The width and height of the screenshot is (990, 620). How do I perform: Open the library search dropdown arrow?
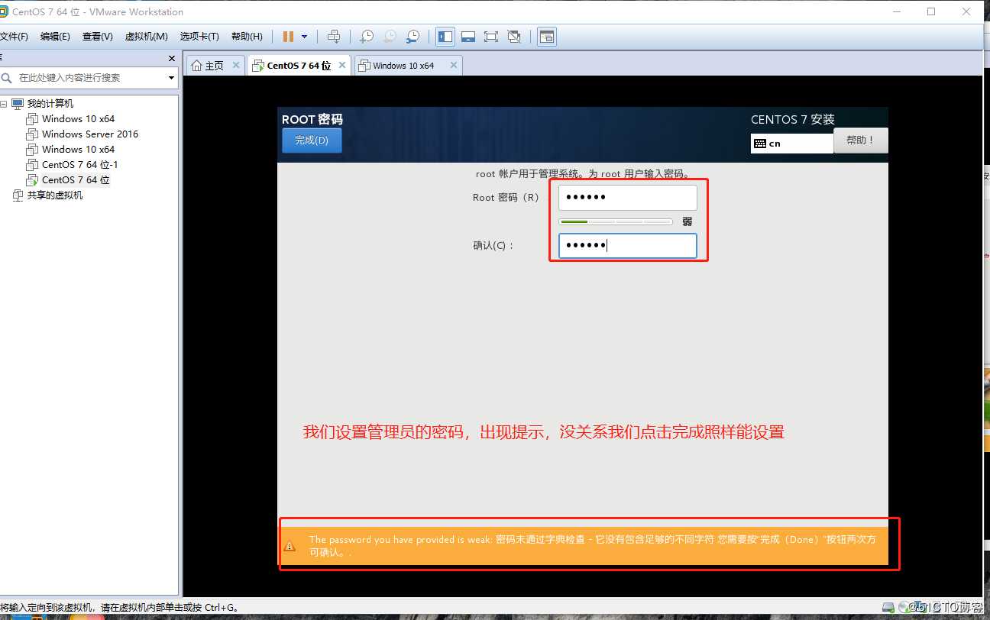pyautogui.click(x=171, y=78)
